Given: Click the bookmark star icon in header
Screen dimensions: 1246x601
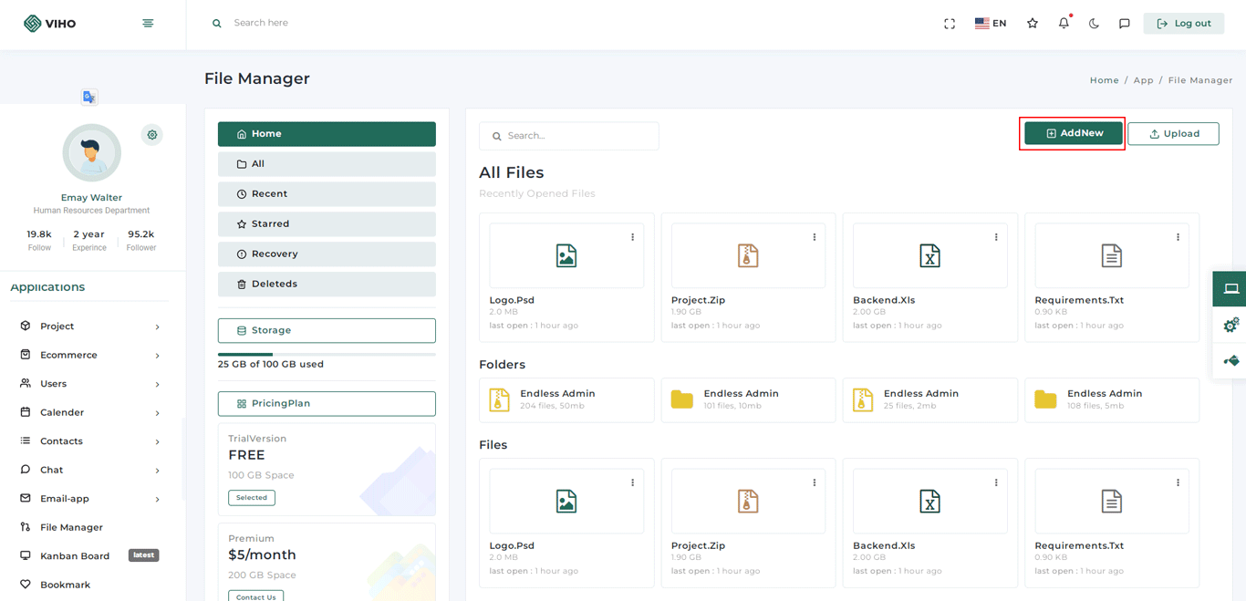Looking at the screenshot, I should (1033, 24).
